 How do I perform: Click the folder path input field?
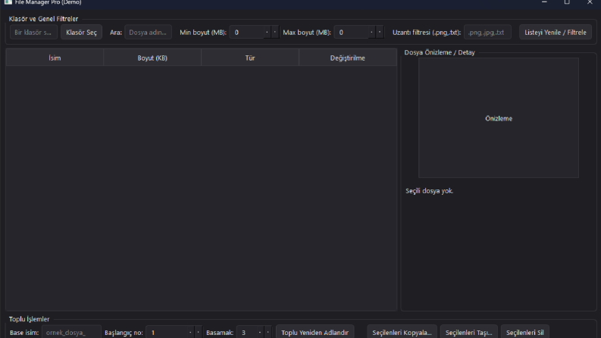pos(33,32)
